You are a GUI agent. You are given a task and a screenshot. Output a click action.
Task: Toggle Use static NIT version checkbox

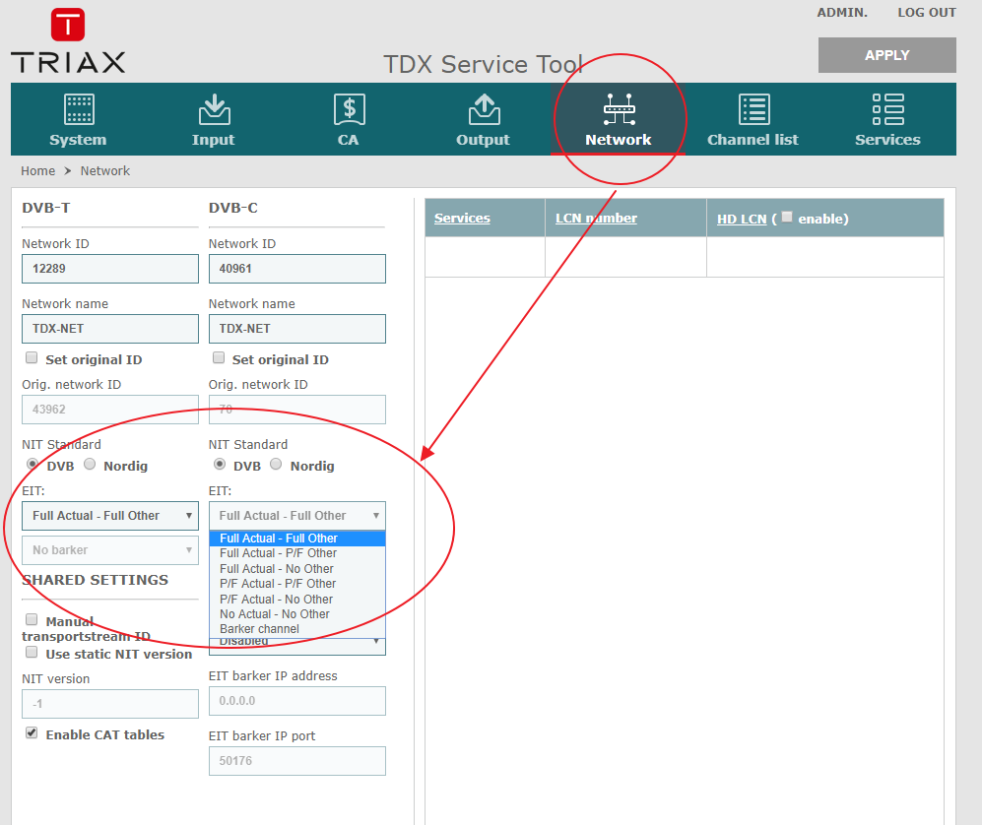click(x=32, y=653)
